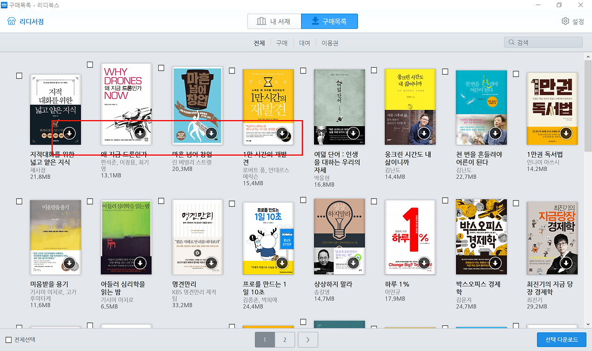Tick the 전체선택 select-all checkbox
Viewport: 592px width, 351px height.
coord(8,340)
